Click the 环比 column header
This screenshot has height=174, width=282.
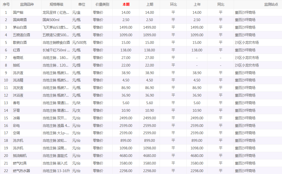pyautogui.click(x=173, y=4)
